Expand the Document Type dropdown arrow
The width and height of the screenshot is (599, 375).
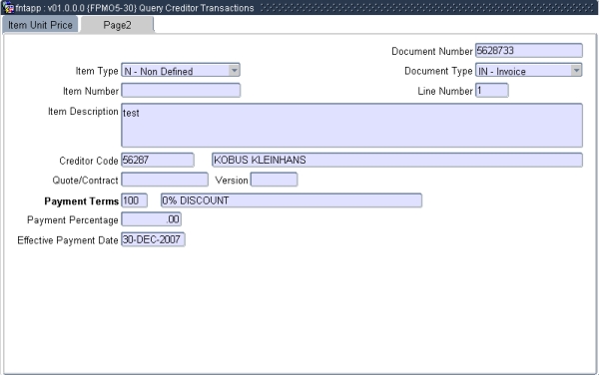pyautogui.click(x=576, y=70)
